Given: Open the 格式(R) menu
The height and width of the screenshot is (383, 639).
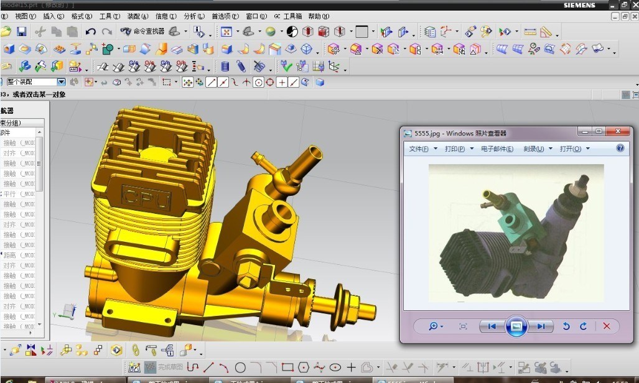Looking at the screenshot, I should 82,16.
